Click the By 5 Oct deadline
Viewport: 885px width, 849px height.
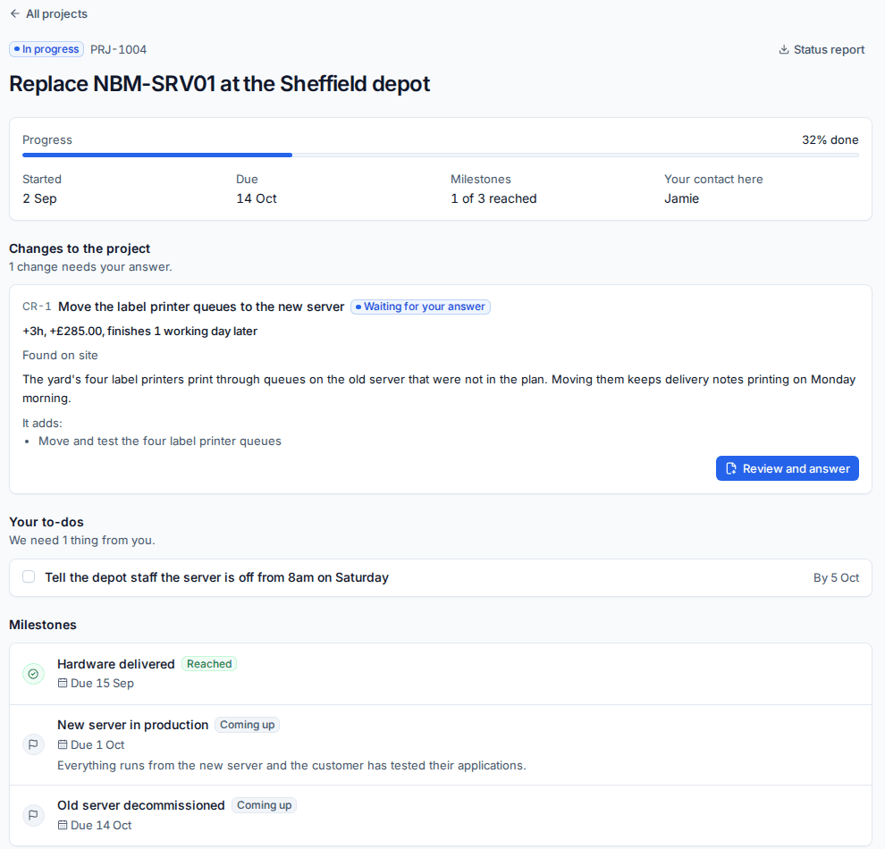[x=836, y=577]
